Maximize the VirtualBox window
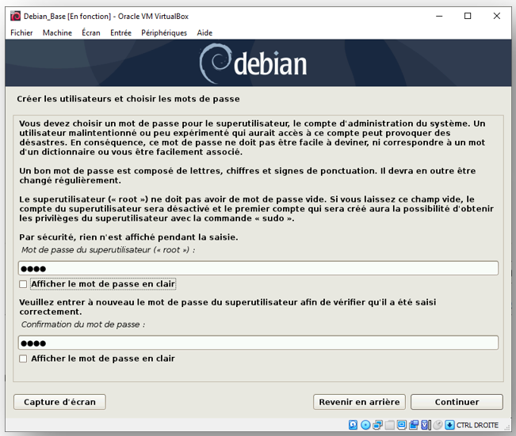The height and width of the screenshot is (436, 516). coord(468,16)
